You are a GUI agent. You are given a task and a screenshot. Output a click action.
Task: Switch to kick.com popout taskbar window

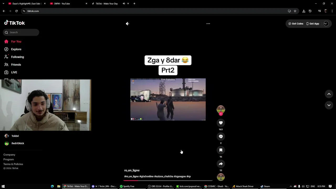pos(188,186)
